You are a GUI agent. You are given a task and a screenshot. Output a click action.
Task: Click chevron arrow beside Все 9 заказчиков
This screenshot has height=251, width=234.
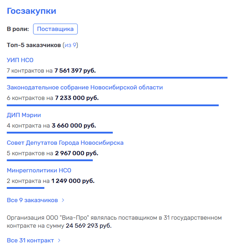[x=63, y=200]
